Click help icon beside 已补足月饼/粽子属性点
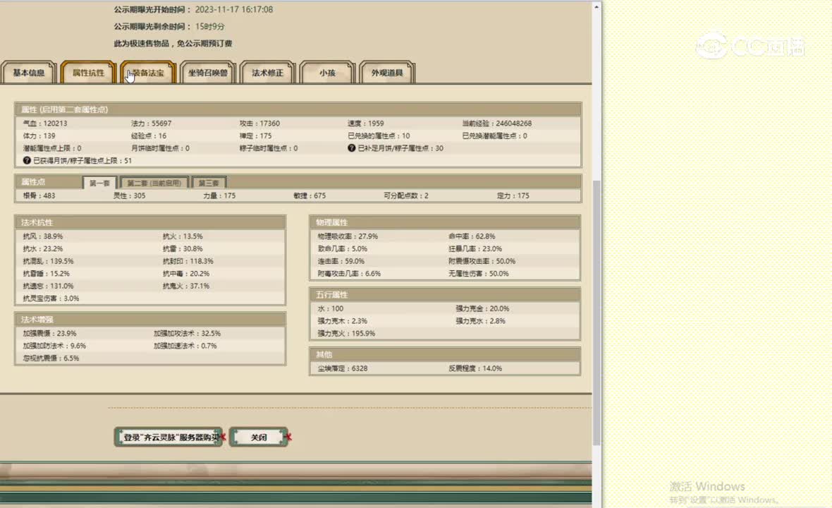Screen dimensions: 832x508 point(351,148)
